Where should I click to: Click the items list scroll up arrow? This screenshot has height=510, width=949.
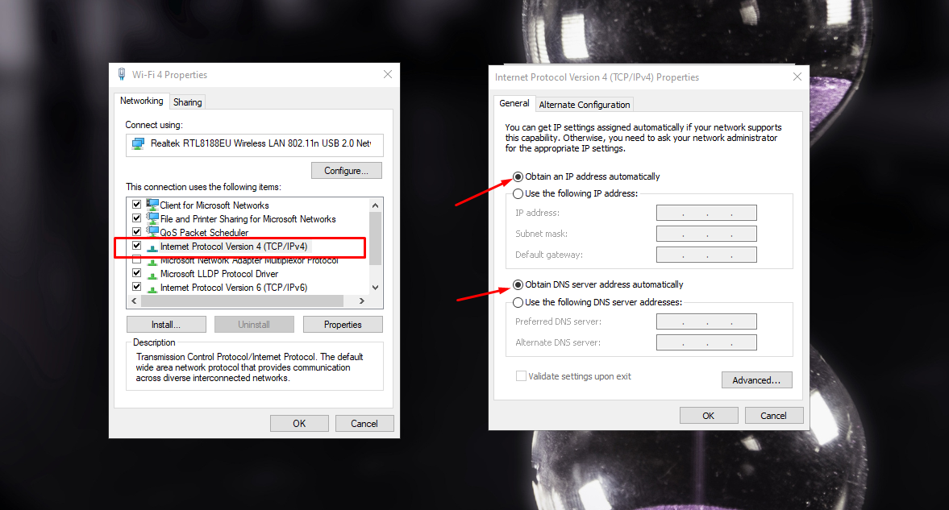coord(375,205)
